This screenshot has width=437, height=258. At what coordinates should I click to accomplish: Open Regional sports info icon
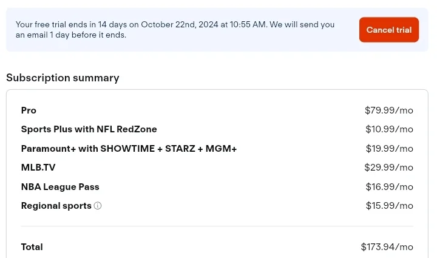coord(98,206)
